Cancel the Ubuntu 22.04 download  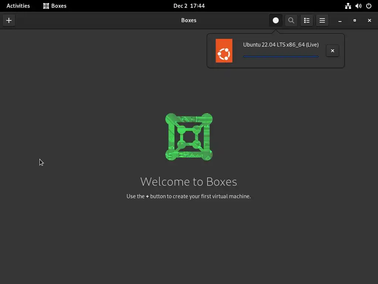point(333,51)
